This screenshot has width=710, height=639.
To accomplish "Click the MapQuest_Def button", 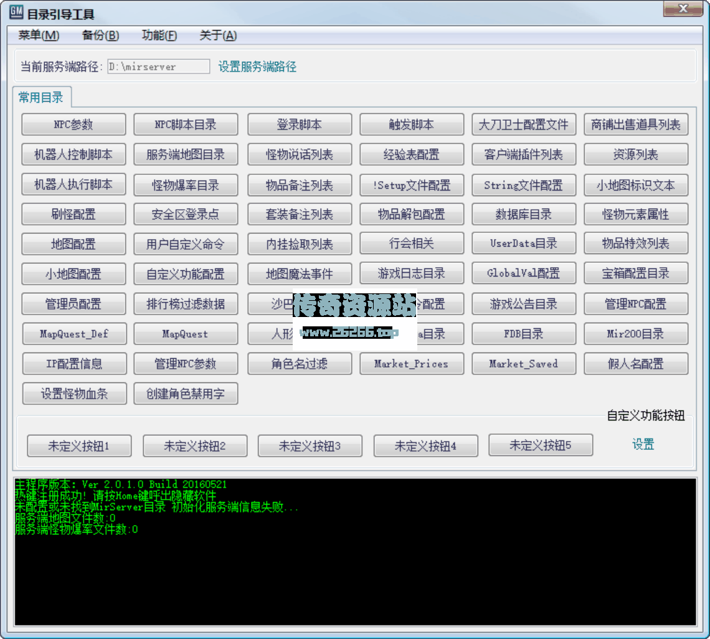I will (74, 334).
